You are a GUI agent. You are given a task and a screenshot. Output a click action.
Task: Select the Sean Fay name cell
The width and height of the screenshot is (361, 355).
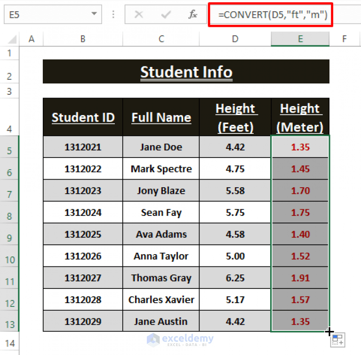pyautogui.click(x=161, y=212)
